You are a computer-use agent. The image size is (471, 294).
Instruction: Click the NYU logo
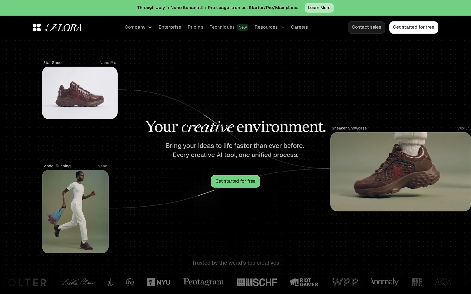click(x=159, y=282)
